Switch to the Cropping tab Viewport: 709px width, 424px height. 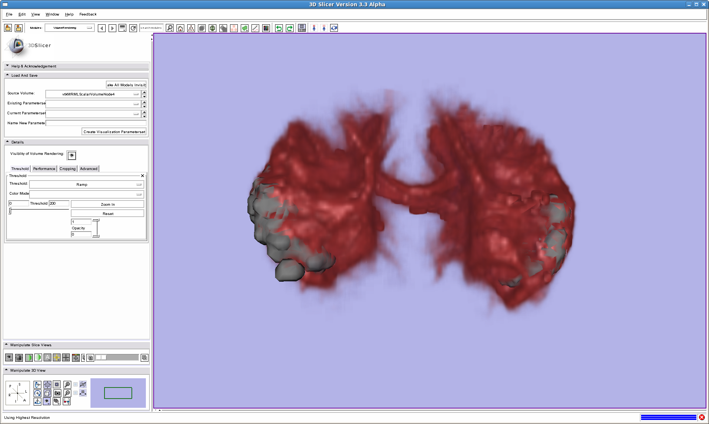[67, 169]
